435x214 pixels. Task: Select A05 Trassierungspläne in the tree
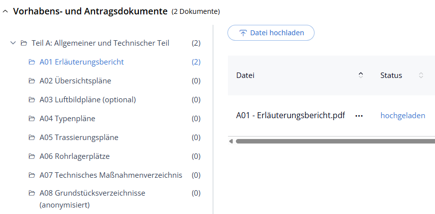pos(79,138)
